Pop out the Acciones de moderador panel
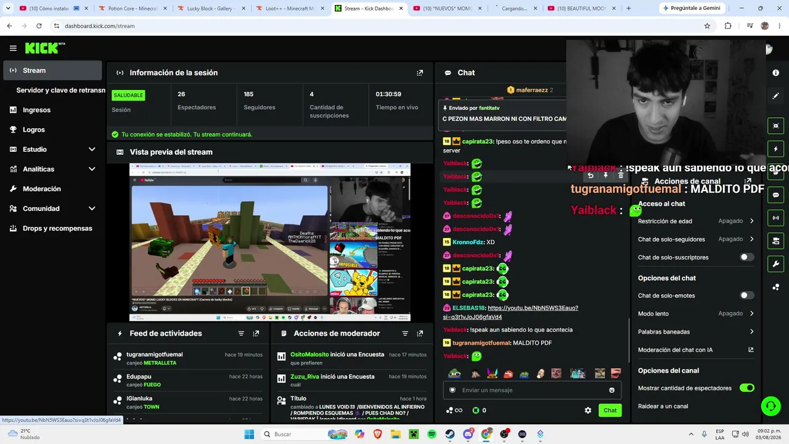This screenshot has height=444, width=789. (420, 334)
